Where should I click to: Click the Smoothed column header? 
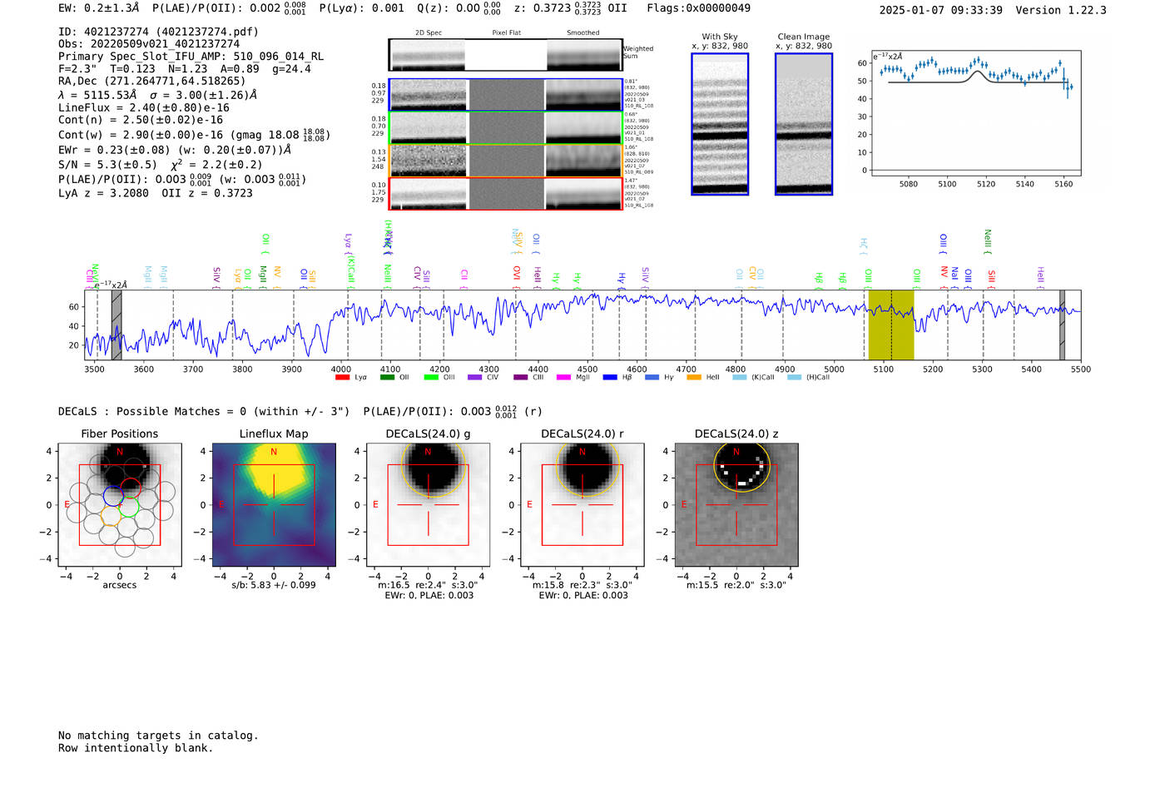point(583,33)
